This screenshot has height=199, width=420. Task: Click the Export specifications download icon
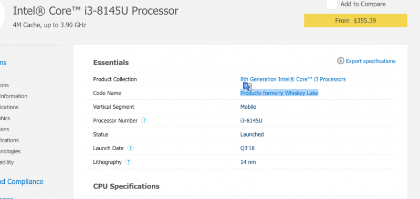click(x=340, y=61)
